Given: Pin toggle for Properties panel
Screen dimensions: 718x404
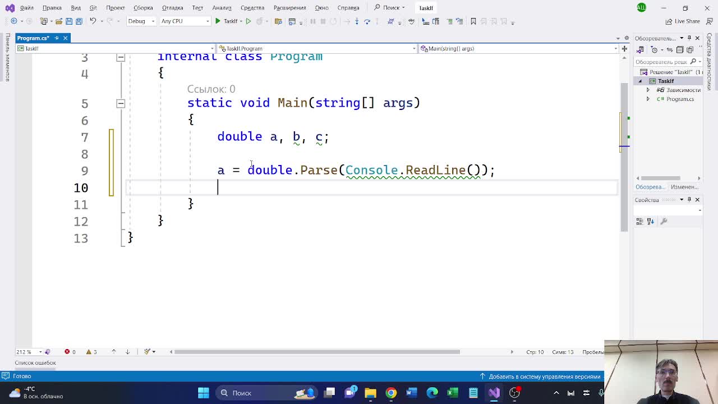Looking at the screenshot, I should point(689,200).
